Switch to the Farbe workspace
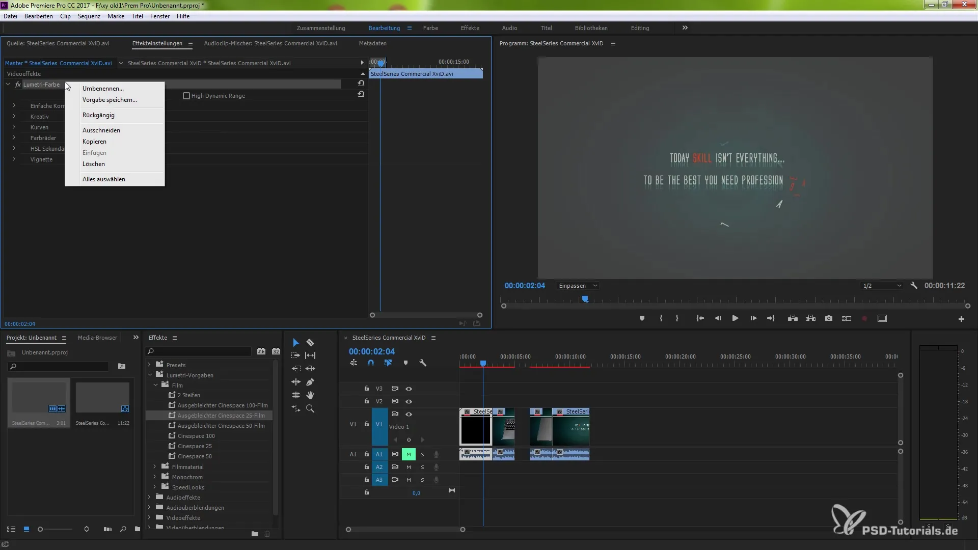Image resolution: width=978 pixels, height=550 pixels. [430, 28]
